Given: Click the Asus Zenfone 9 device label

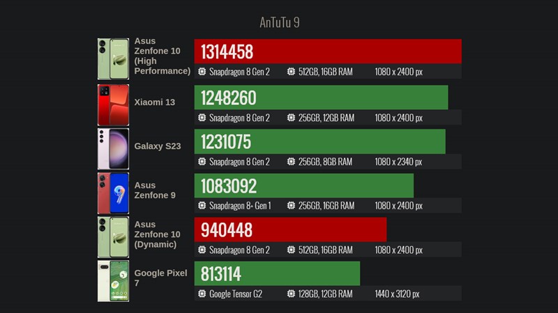Looking at the screenshot, I should click(x=155, y=190).
